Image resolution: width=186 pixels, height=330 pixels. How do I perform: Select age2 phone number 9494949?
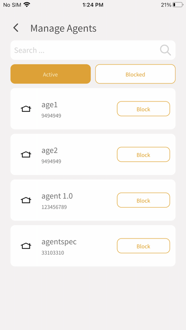[51, 161]
